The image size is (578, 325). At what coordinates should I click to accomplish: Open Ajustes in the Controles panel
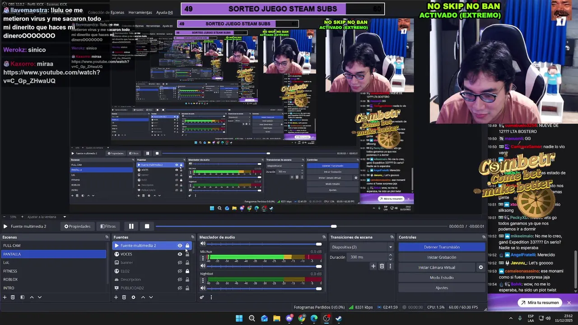442,288
